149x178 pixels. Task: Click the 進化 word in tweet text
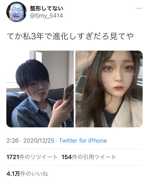click(60, 36)
